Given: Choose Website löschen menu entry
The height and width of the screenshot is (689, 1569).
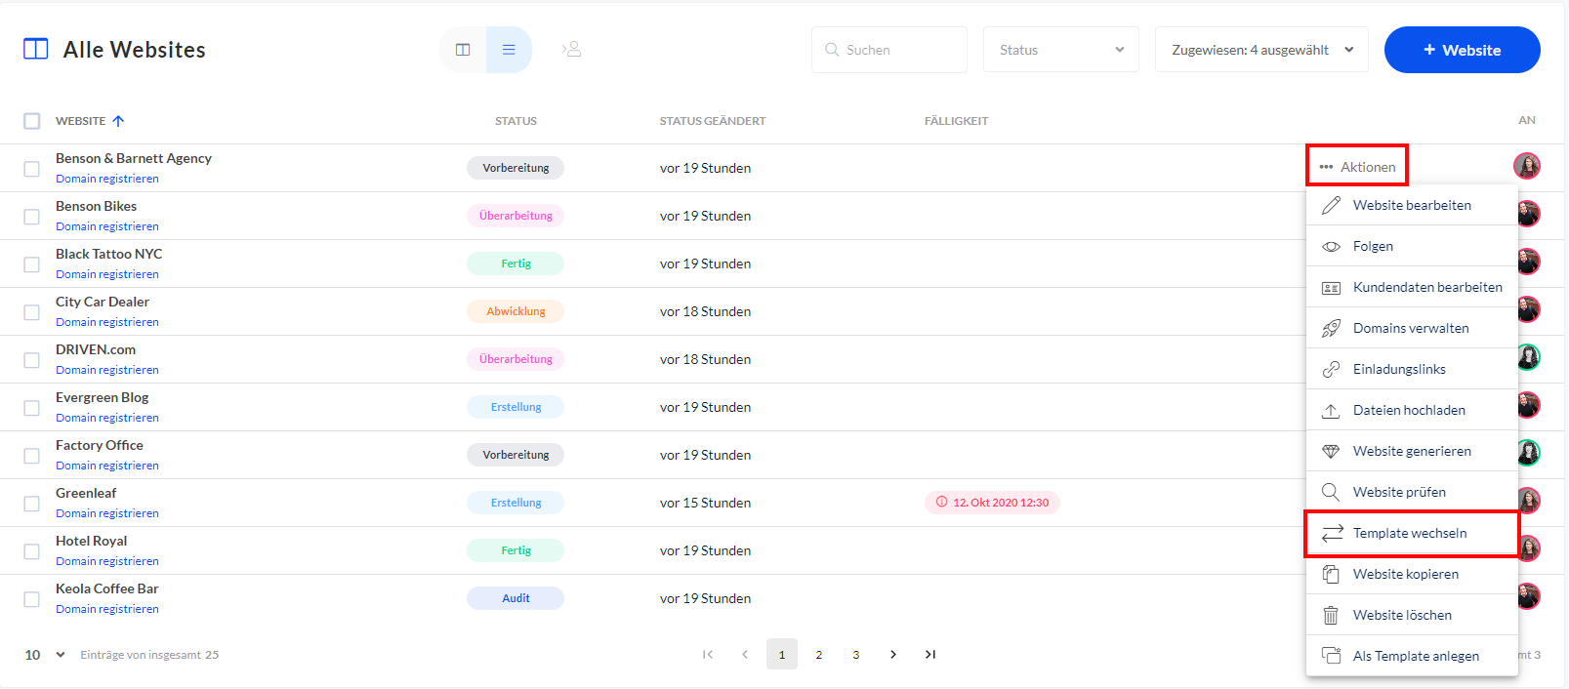Looking at the screenshot, I should click(1412, 615).
